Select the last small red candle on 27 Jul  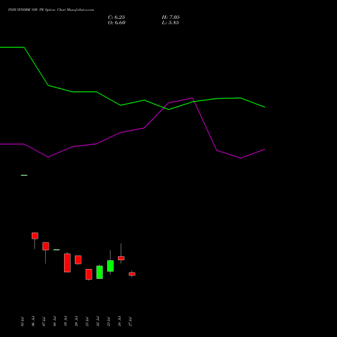132,274
